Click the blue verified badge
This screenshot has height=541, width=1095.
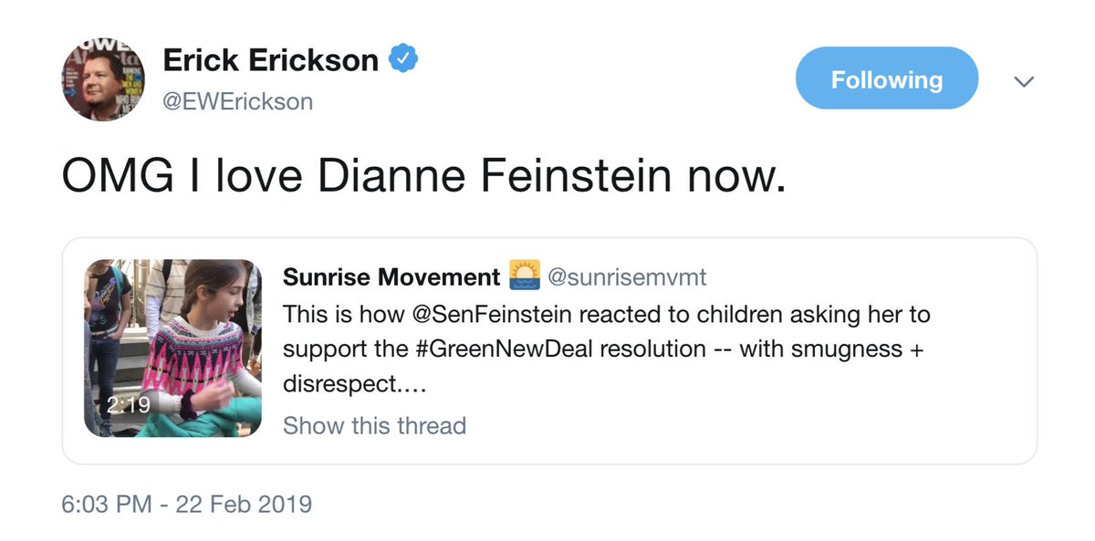[404, 60]
